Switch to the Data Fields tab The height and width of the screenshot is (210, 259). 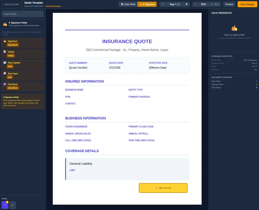[128, 4]
